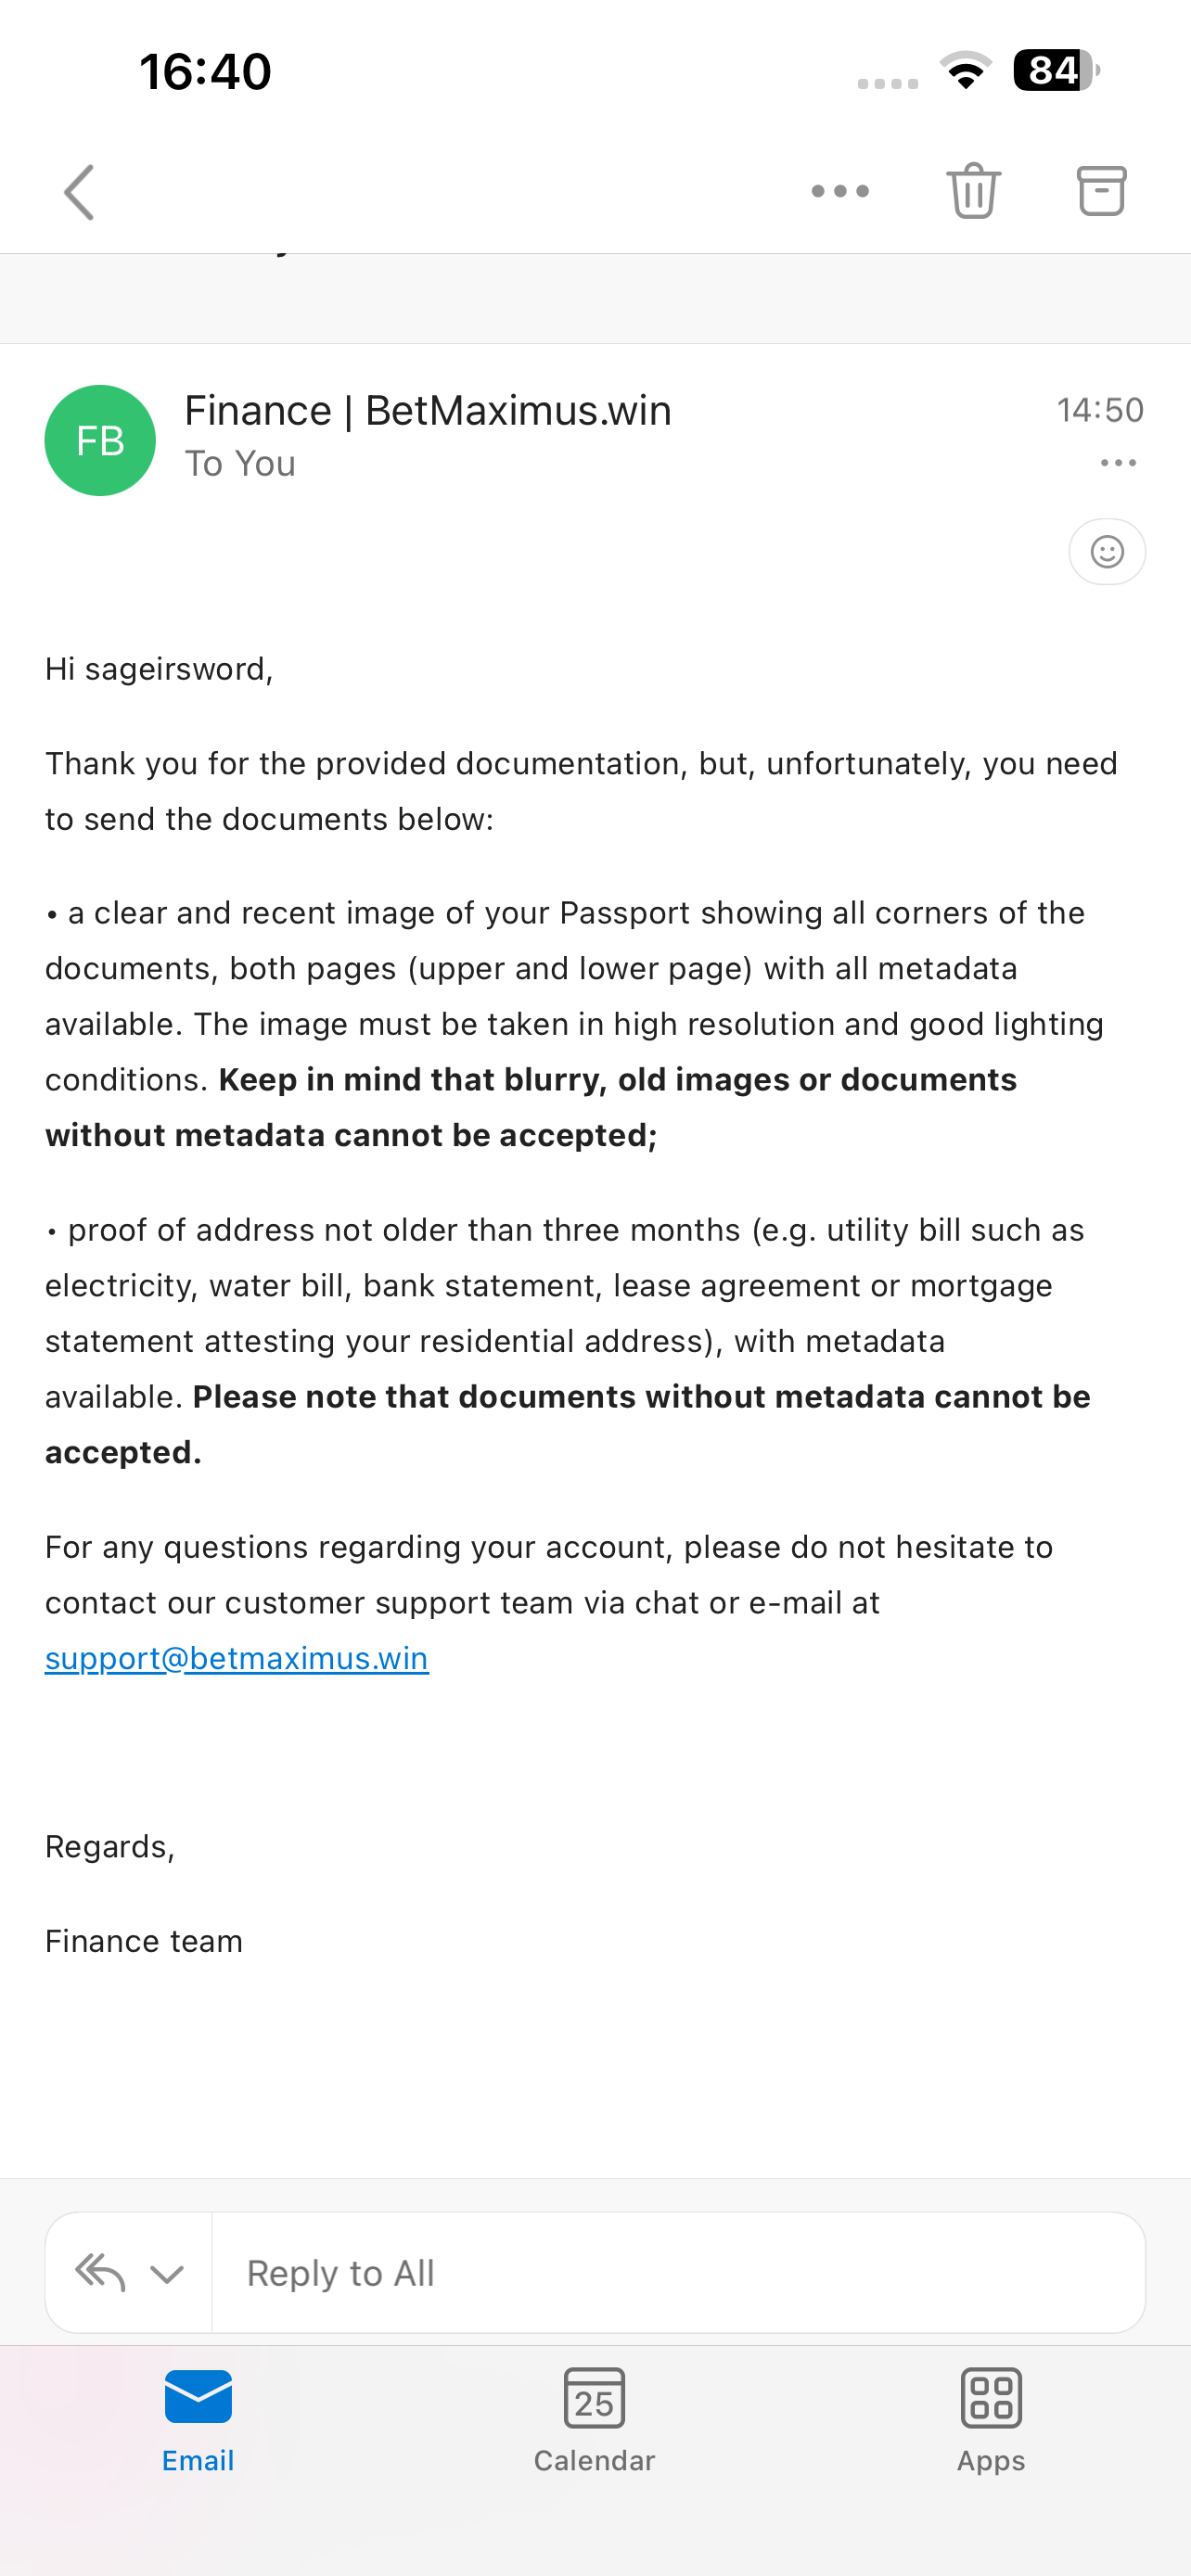1191x2576 pixels.
Task: Open the support@betmaximus.win email link
Action: 237,1658
